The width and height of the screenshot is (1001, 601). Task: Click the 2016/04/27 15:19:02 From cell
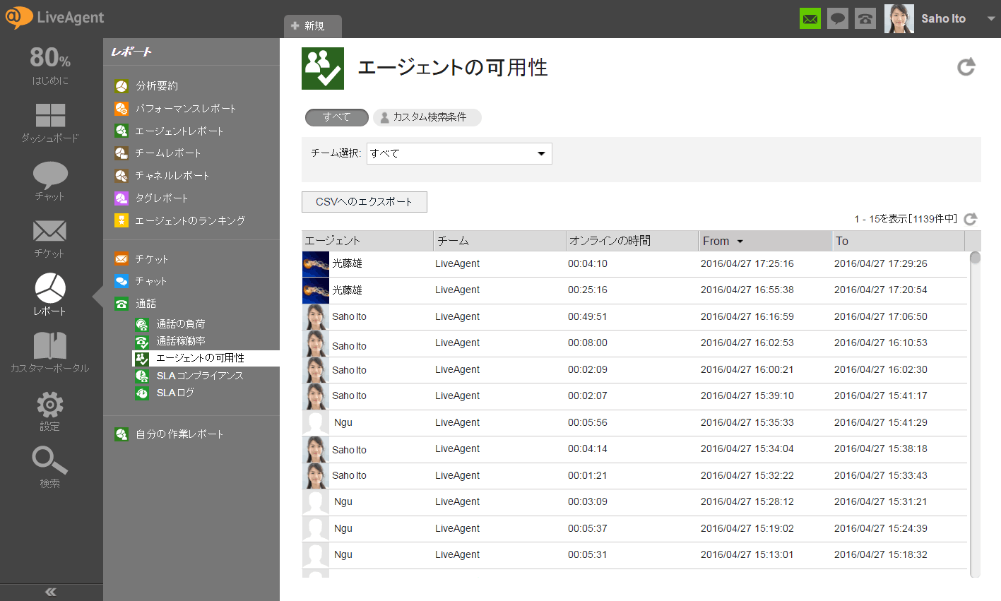(x=747, y=528)
